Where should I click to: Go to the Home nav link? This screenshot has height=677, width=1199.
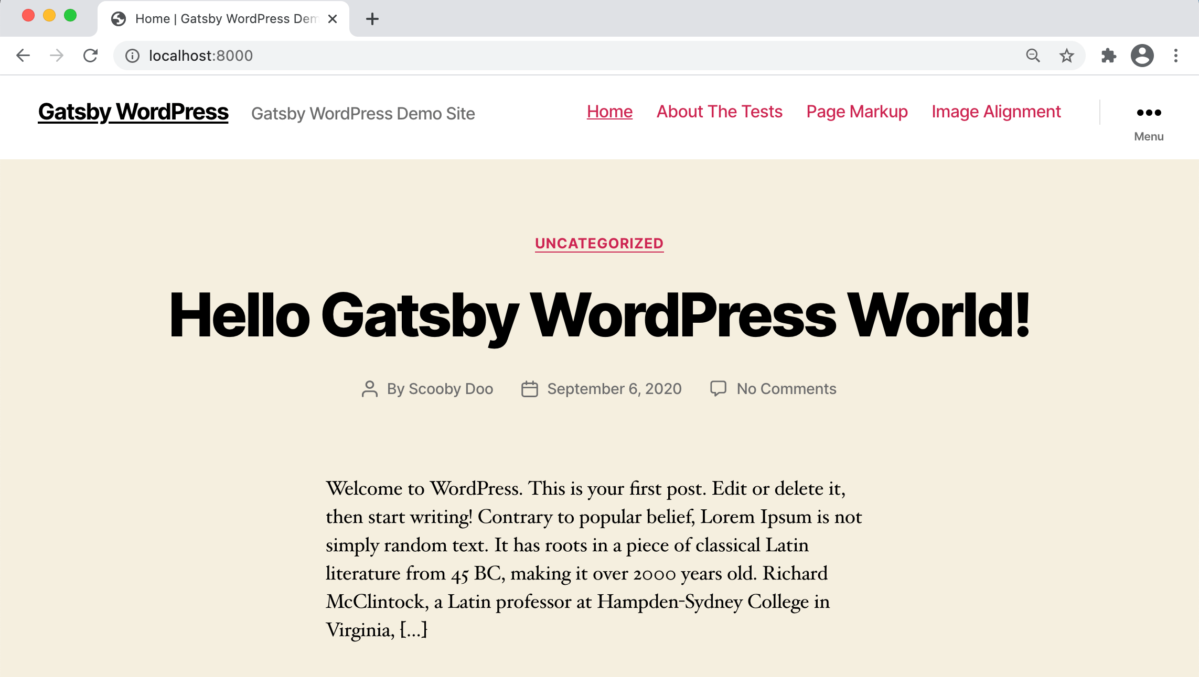click(609, 112)
